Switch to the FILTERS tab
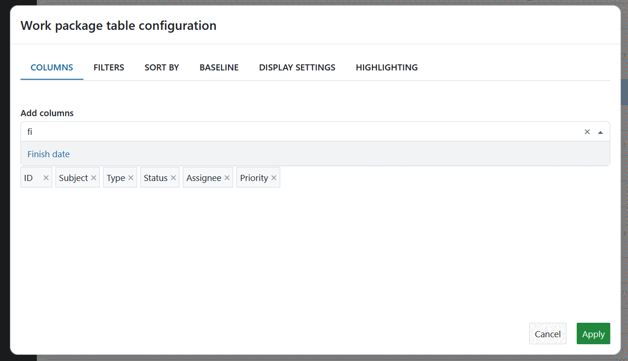Image resolution: width=628 pixels, height=361 pixels. point(109,67)
